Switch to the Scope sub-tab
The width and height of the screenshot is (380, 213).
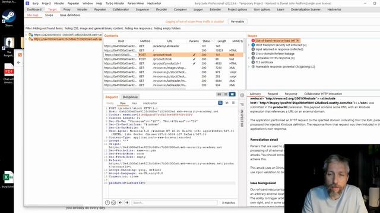coord(49,15)
